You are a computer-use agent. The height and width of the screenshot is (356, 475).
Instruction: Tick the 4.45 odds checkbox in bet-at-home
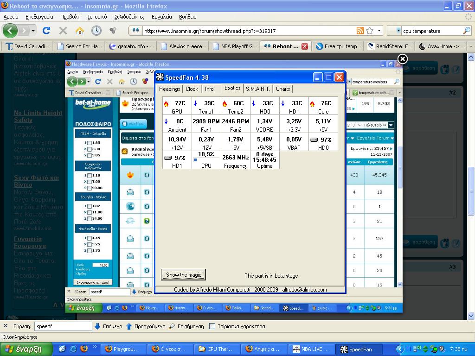pyautogui.click(x=90, y=238)
